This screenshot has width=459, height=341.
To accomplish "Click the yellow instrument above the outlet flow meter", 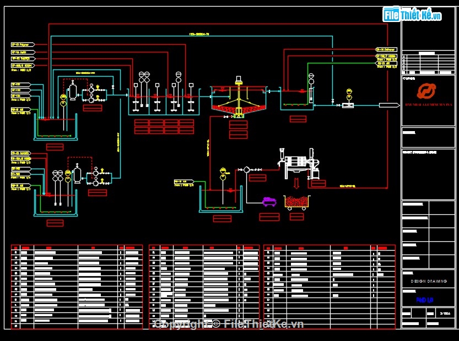I will click(348, 93).
